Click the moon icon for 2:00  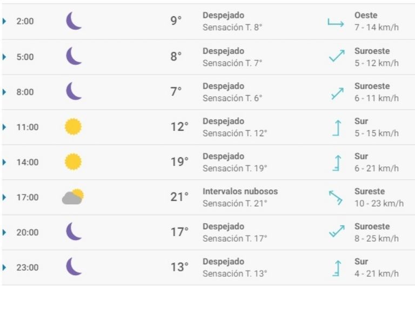click(73, 22)
